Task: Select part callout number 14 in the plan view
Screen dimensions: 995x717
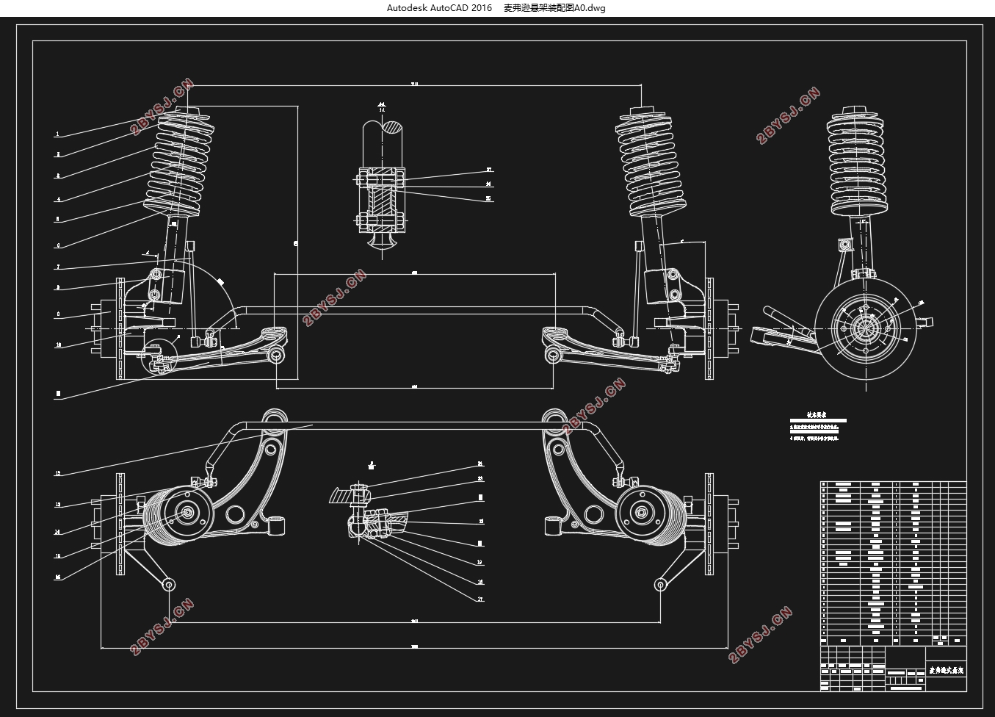Action: pyautogui.click(x=58, y=532)
